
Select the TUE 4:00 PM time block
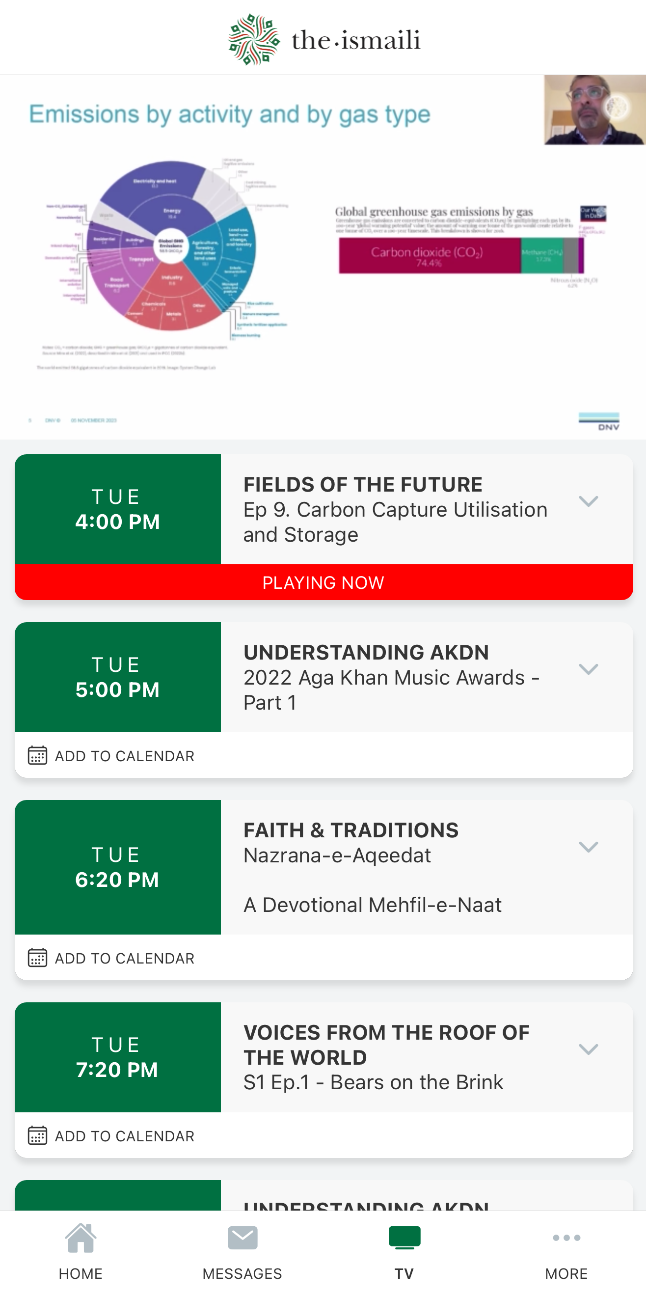(118, 509)
